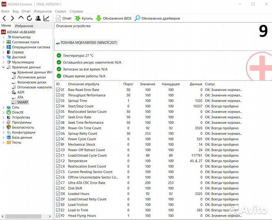Sort by the Статус column header
Screen dimensions: 272x220
(x=210, y=84)
